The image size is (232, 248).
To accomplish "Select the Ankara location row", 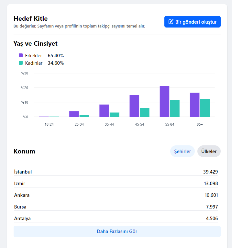I will point(116,195).
